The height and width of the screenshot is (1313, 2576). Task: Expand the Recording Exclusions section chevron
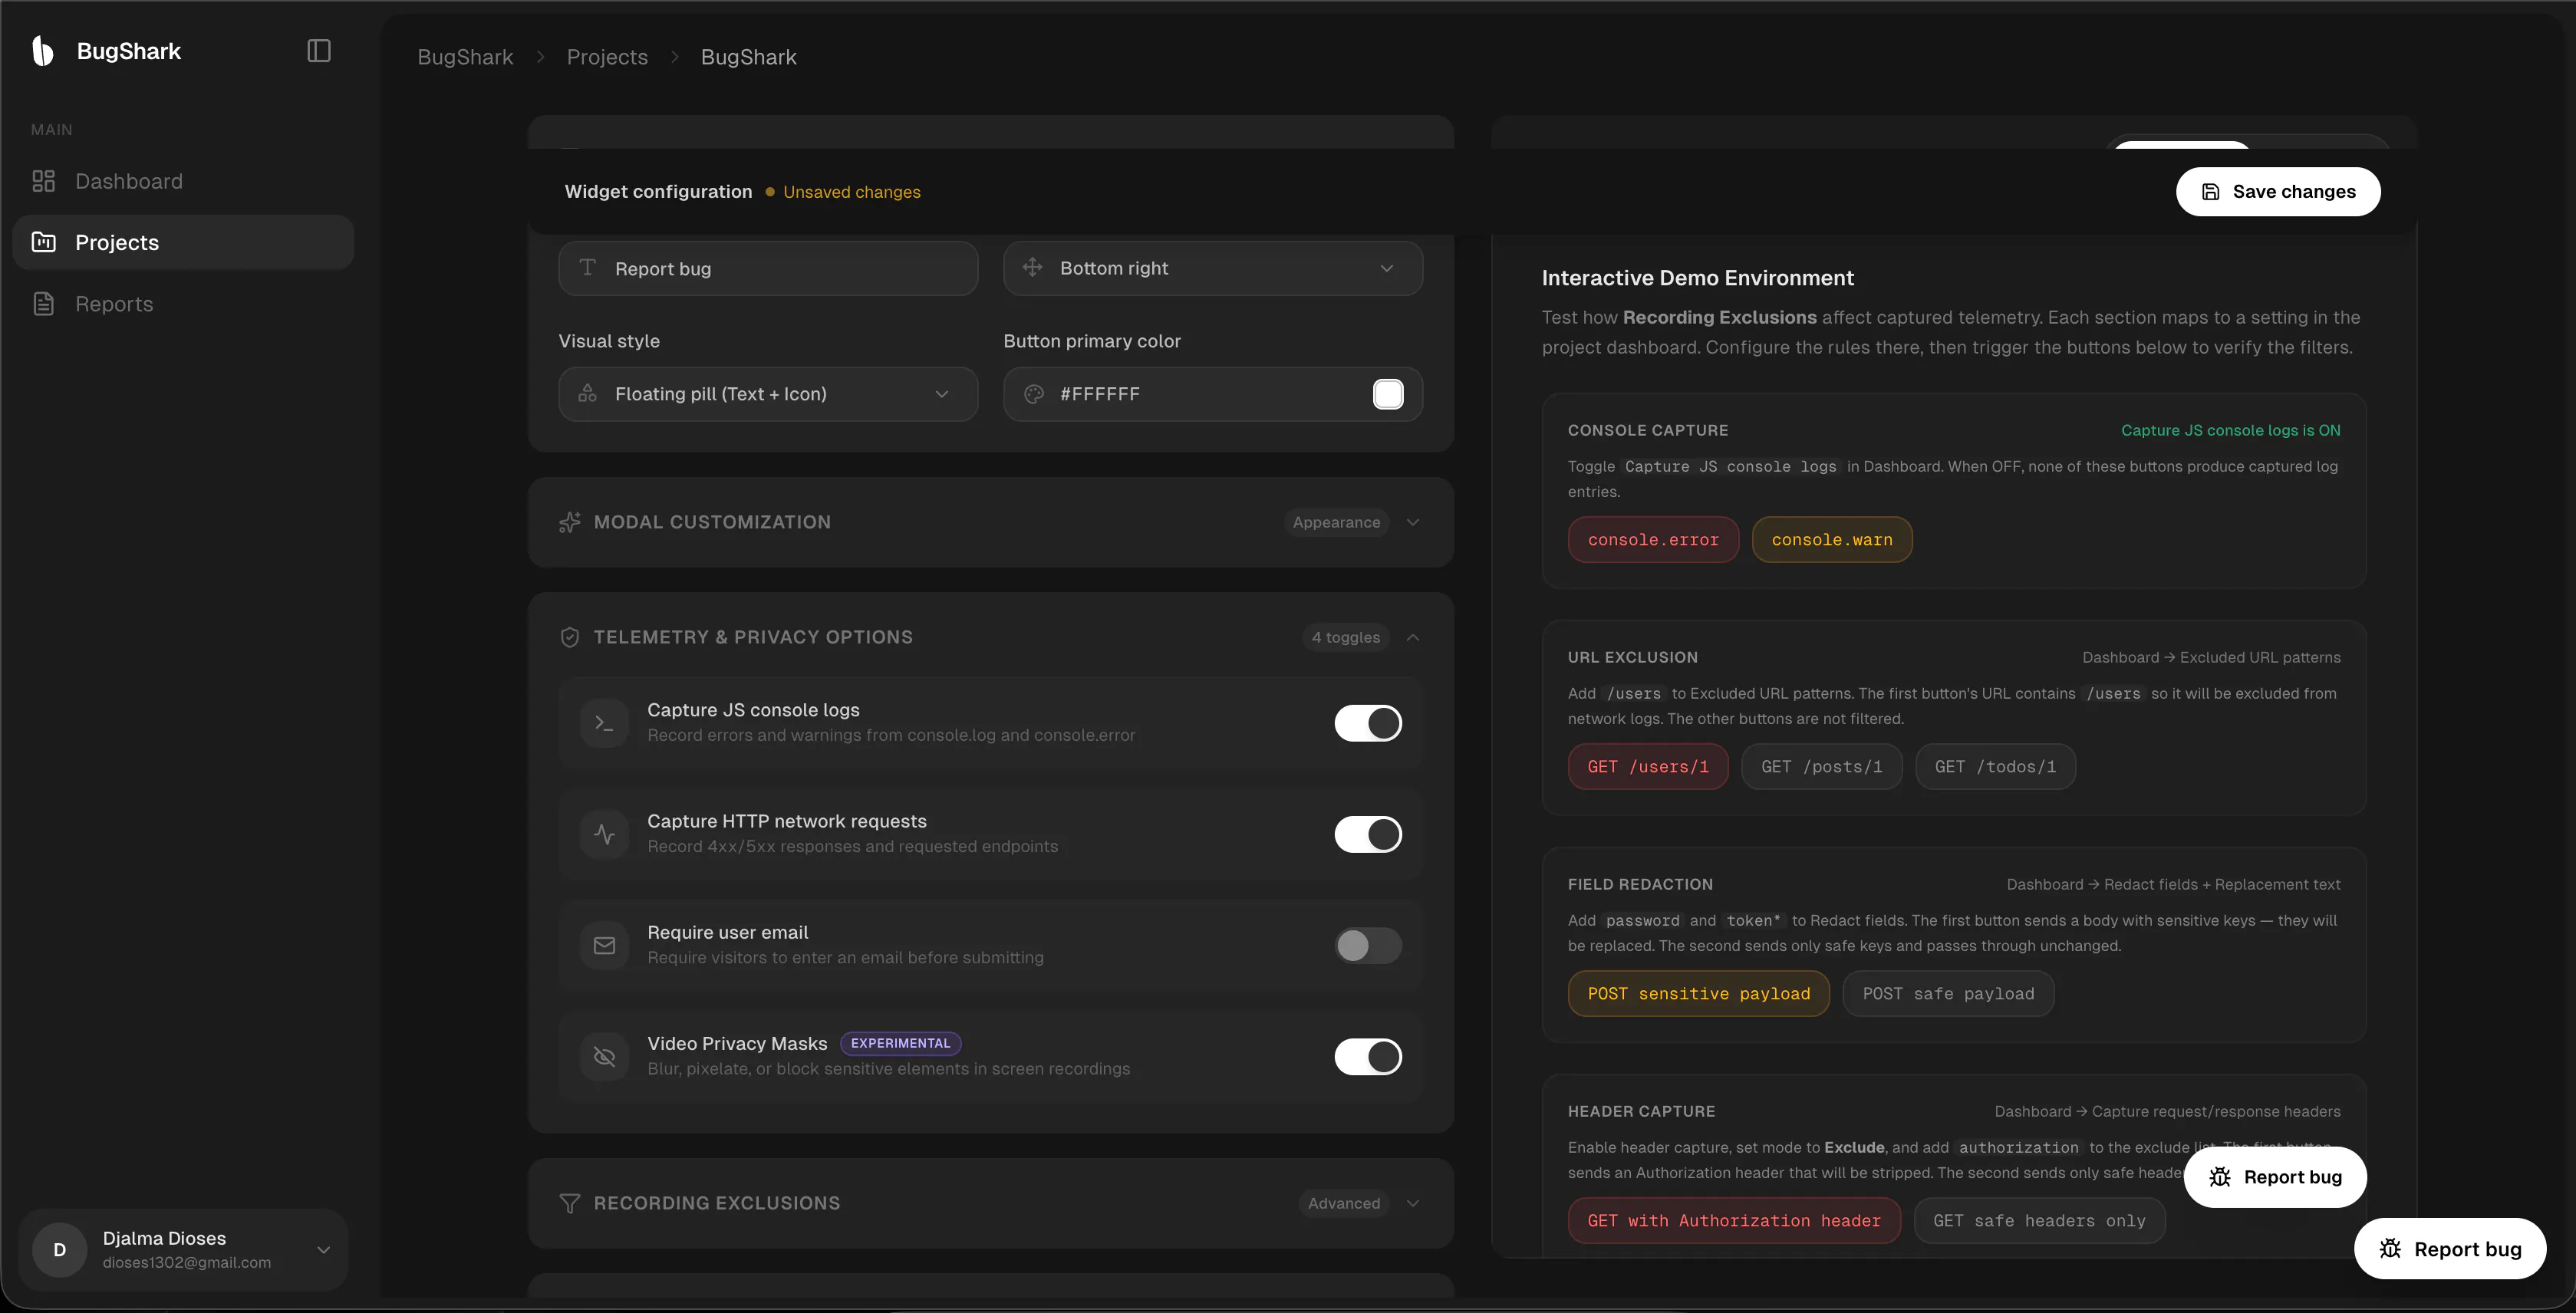[1413, 1203]
